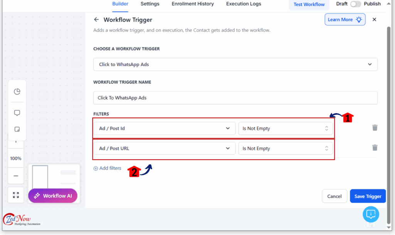Click the Save Trigger button

pyautogui.click(x=368, y=196)
